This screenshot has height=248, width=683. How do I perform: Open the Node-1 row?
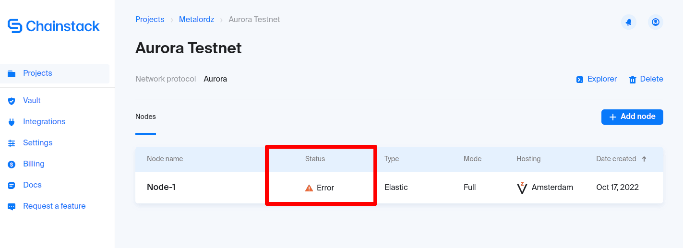tap(399, 188)
